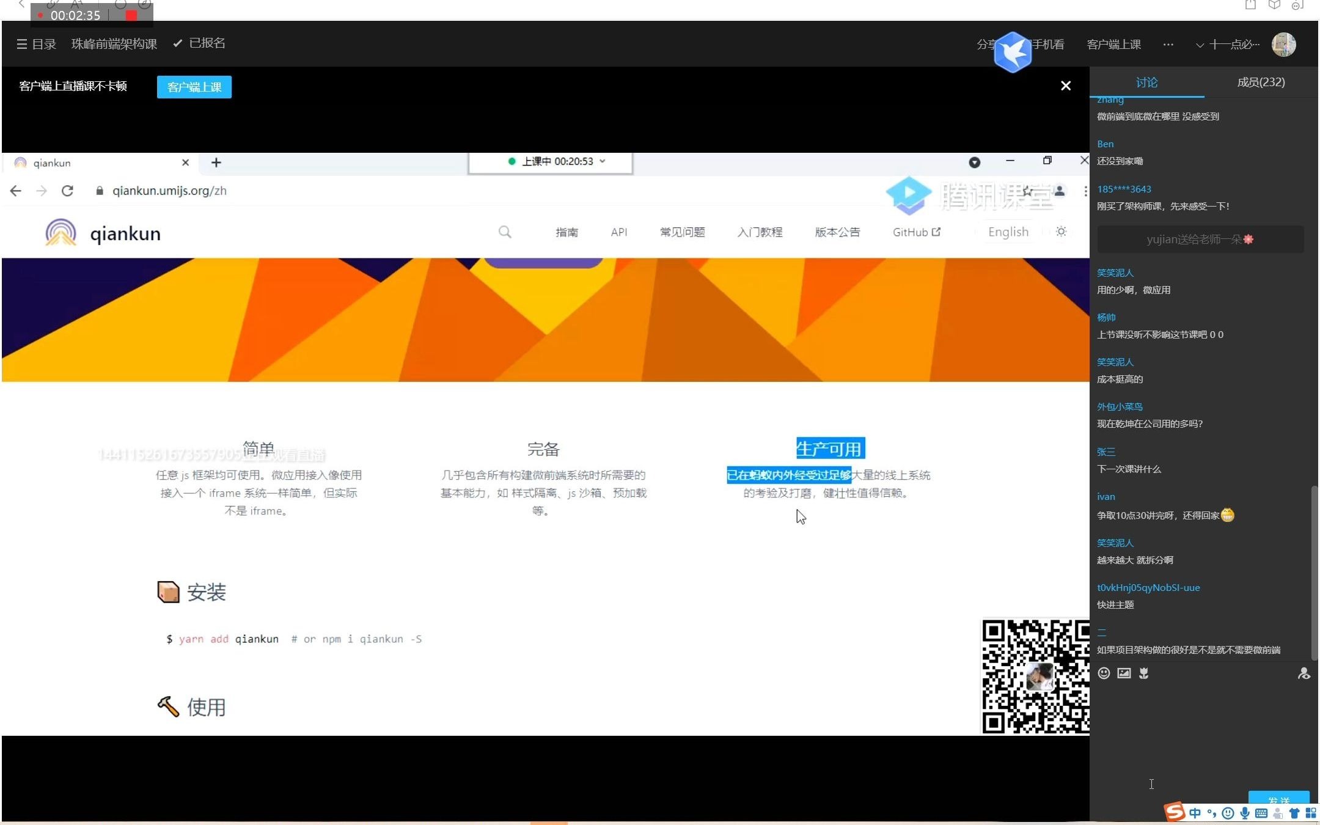Screen dimensions: 1320x825
Task: Stop the recording with red square button
Action: pos(131,16)
